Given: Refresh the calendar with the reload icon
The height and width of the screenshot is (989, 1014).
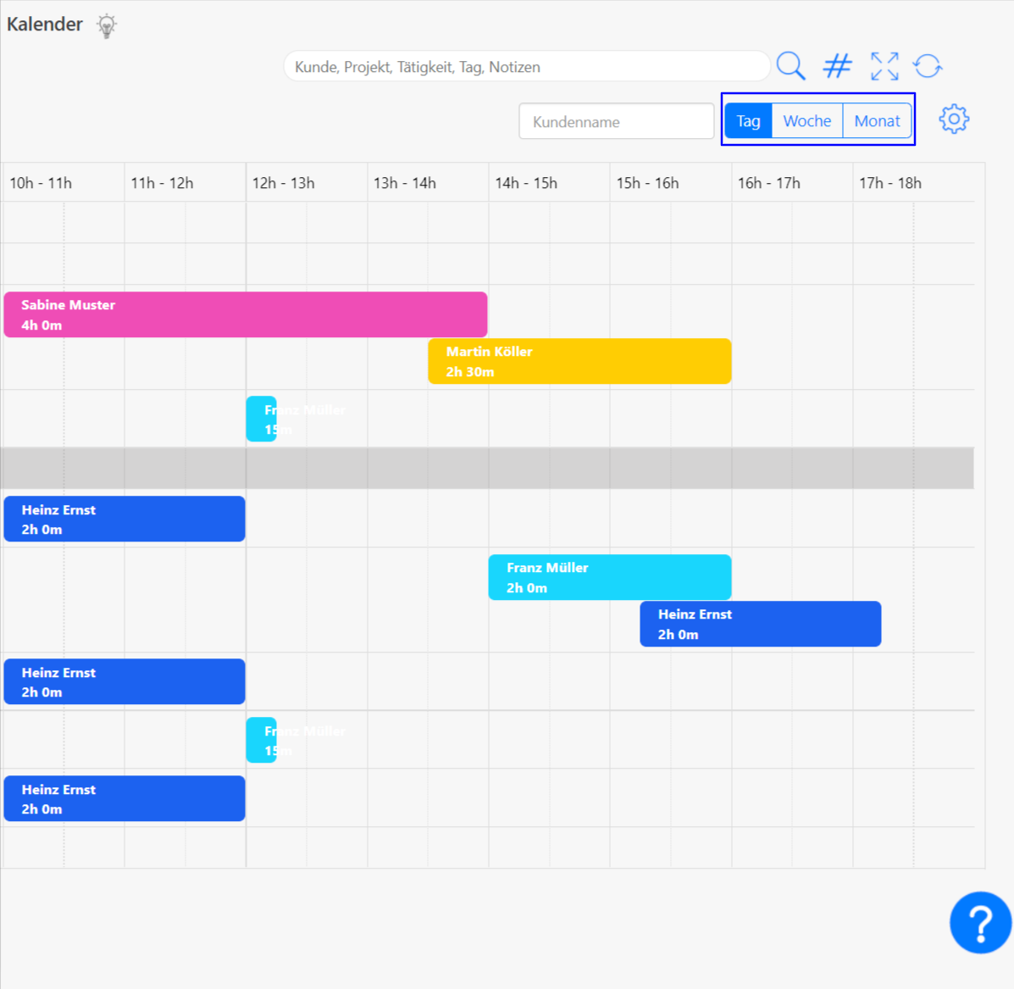Looking at the screenshot, I should [x=928, y=66].
